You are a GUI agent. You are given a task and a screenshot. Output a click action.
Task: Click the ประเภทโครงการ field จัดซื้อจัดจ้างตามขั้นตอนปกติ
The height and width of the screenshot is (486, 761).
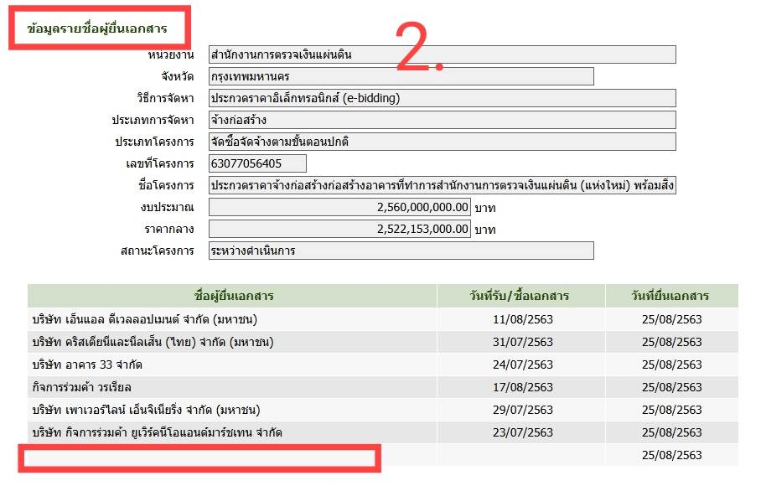point(443,142)
